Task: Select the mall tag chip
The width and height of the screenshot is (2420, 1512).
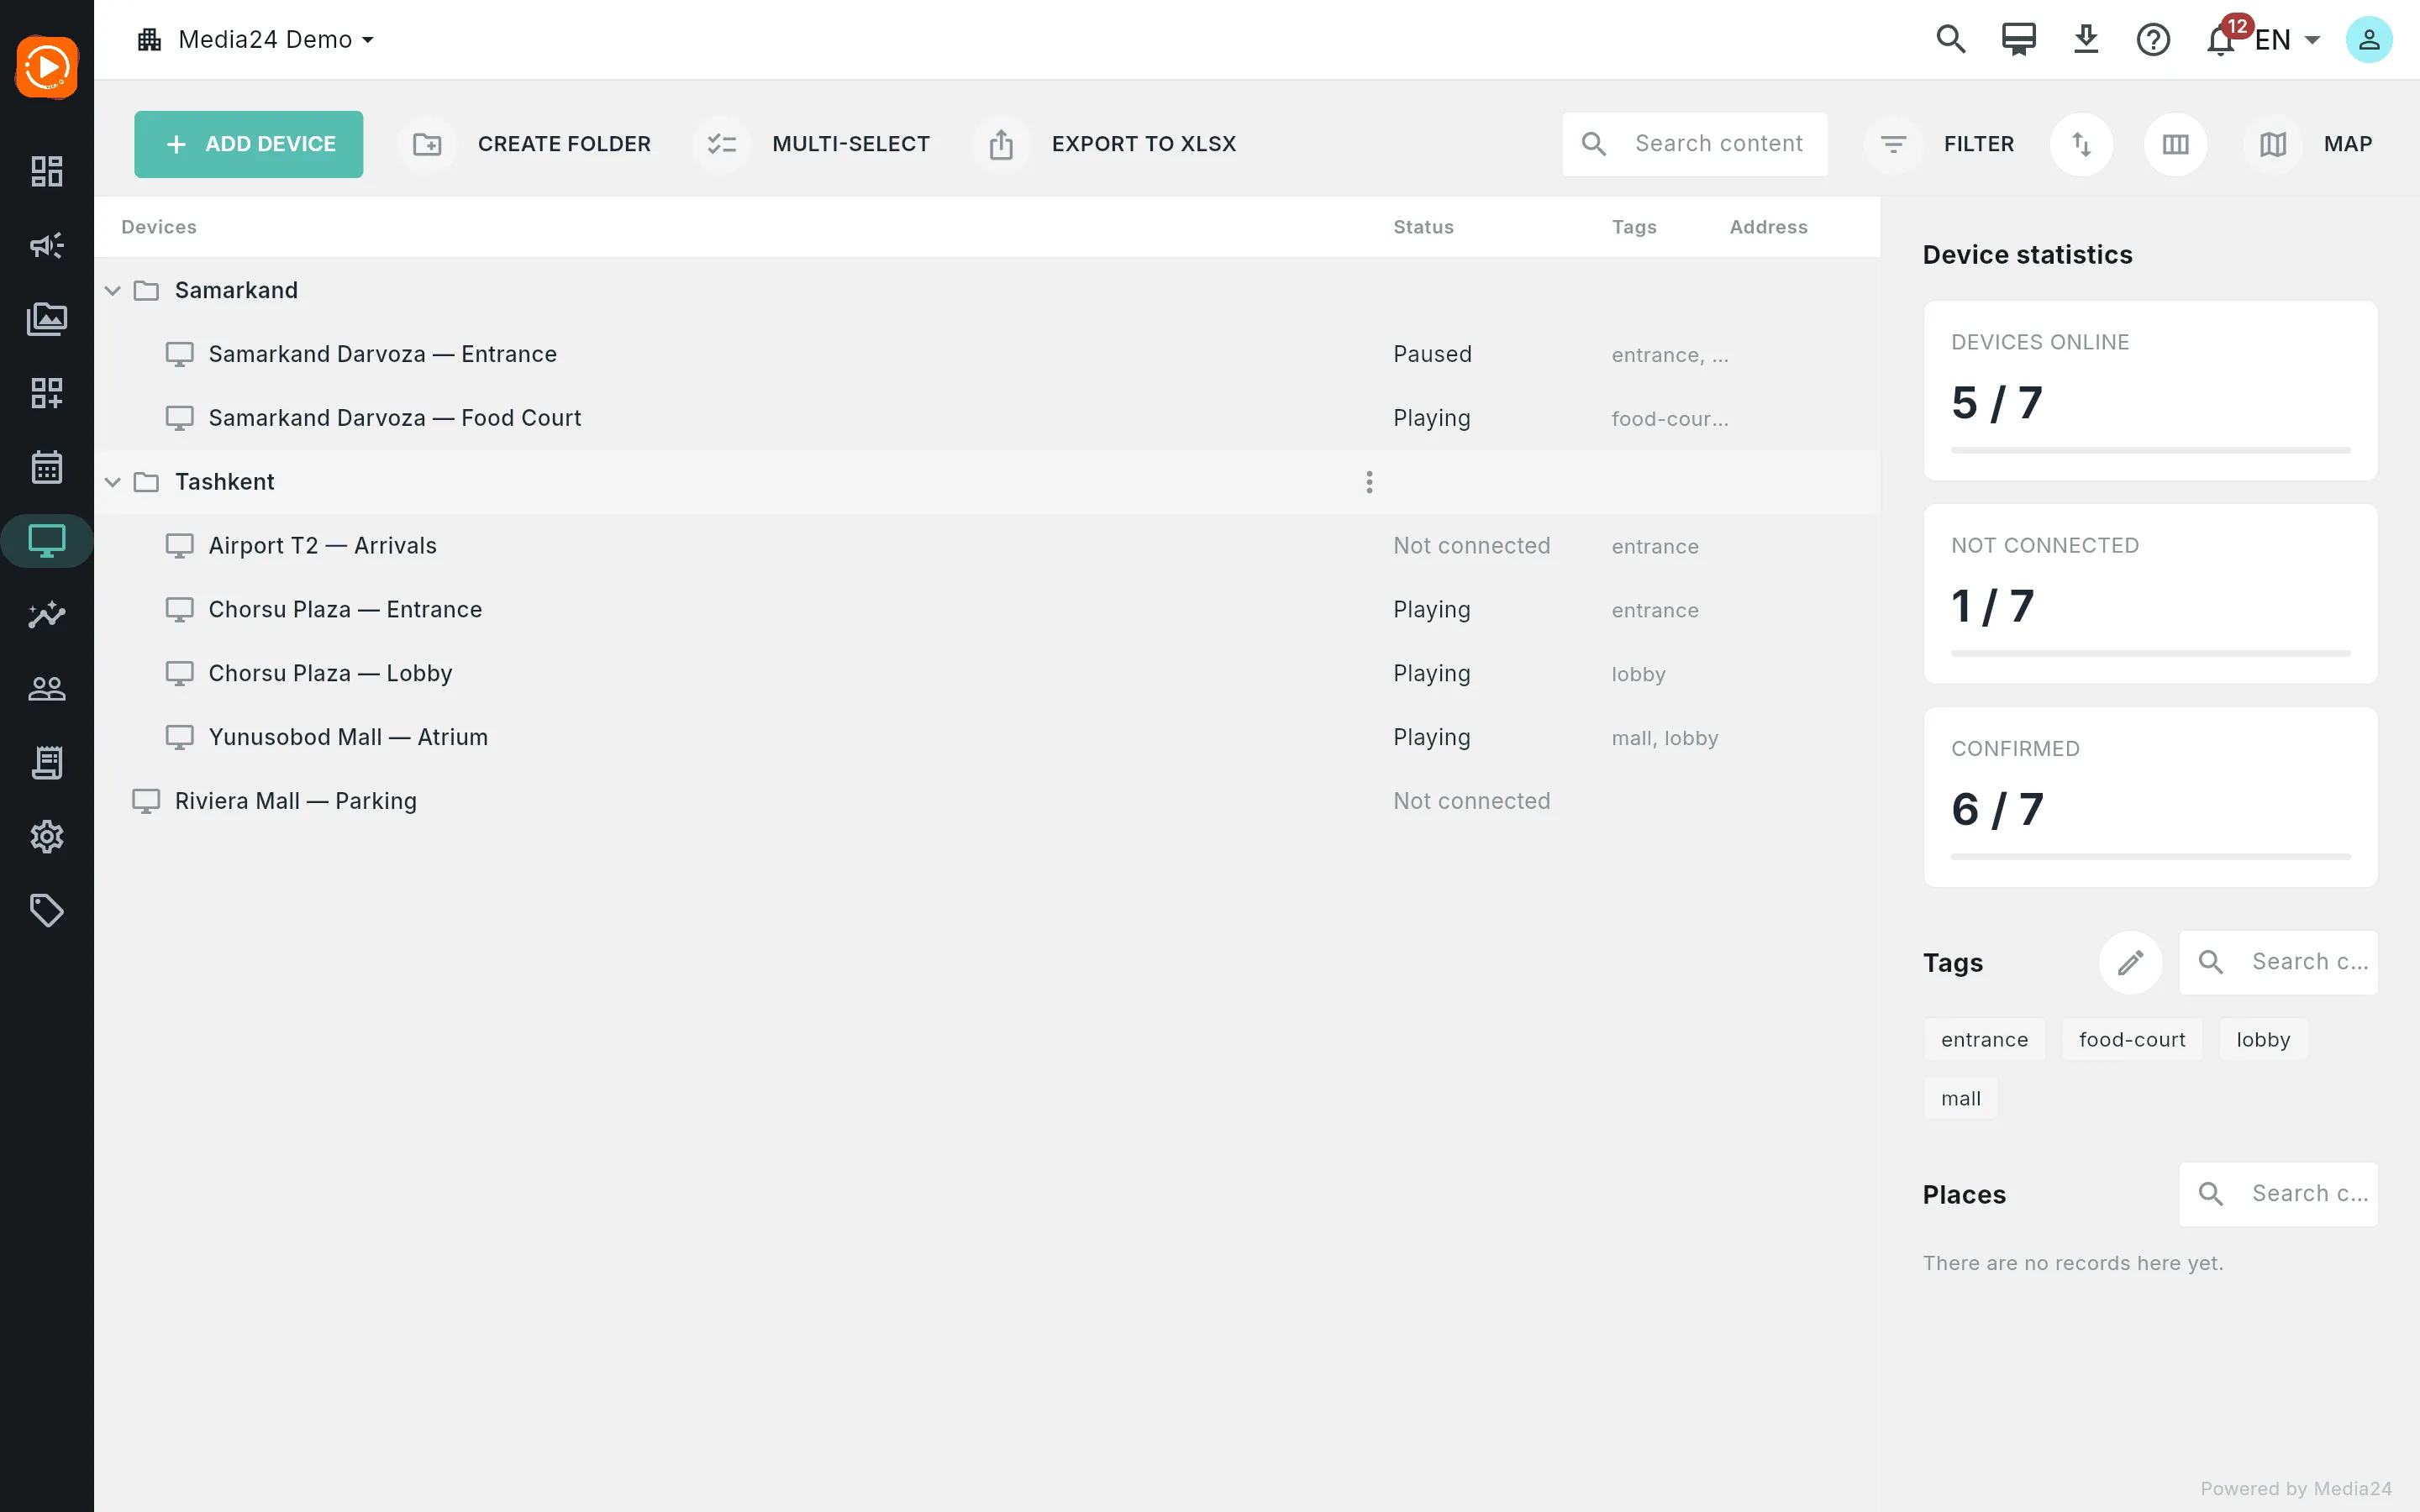Action: coord(1961,1098)
